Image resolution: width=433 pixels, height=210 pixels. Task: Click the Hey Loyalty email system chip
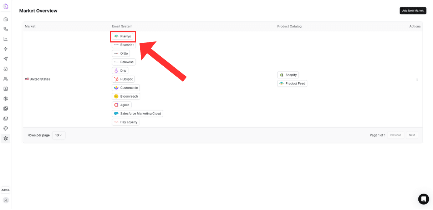click(x=126, y=122)
